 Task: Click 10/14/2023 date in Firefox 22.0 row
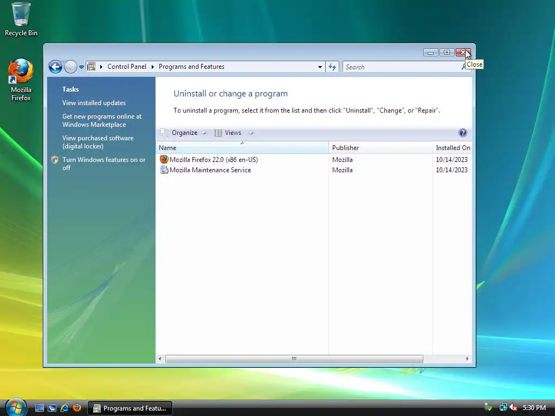click(451, 160)
